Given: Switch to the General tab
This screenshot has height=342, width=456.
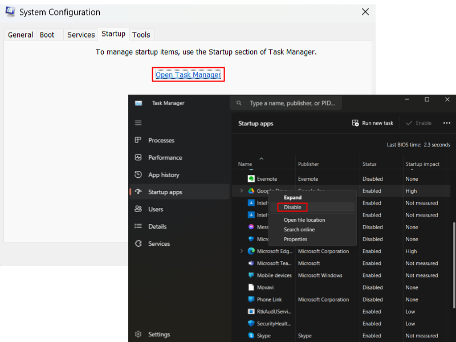Looking at the screenshot, I should 21,35.
